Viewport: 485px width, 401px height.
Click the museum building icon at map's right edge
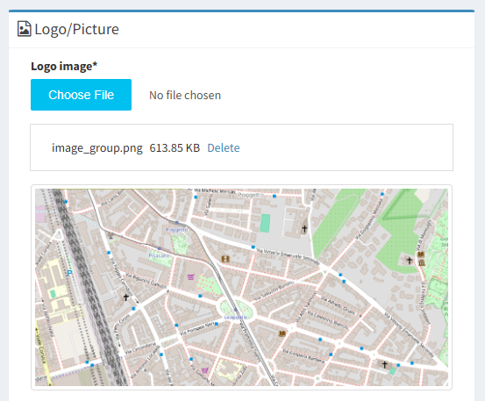pyautogui.click(x=421, y=263)
